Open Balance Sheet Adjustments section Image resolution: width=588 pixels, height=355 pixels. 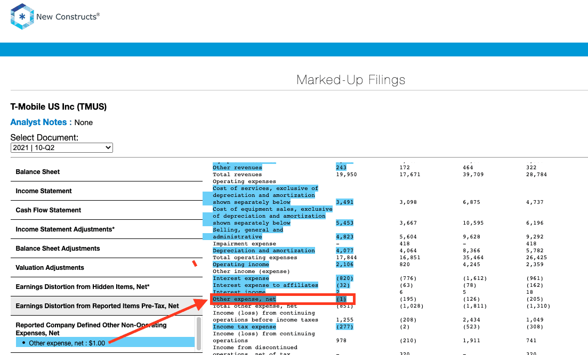coord(107,248)
